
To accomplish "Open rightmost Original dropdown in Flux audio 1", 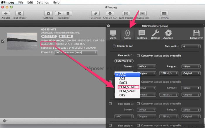I will pyautogui.click(x=191, y=73).
